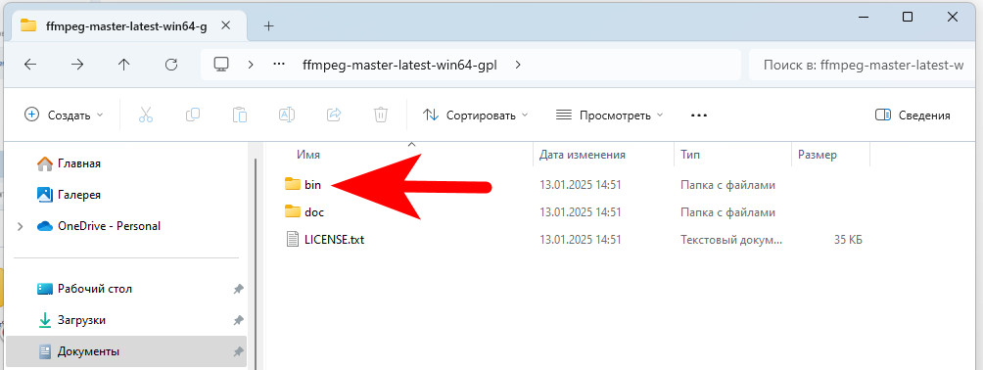983x370 pixels.
Task: Navigate up one folder level
Action: pos(124,65)
